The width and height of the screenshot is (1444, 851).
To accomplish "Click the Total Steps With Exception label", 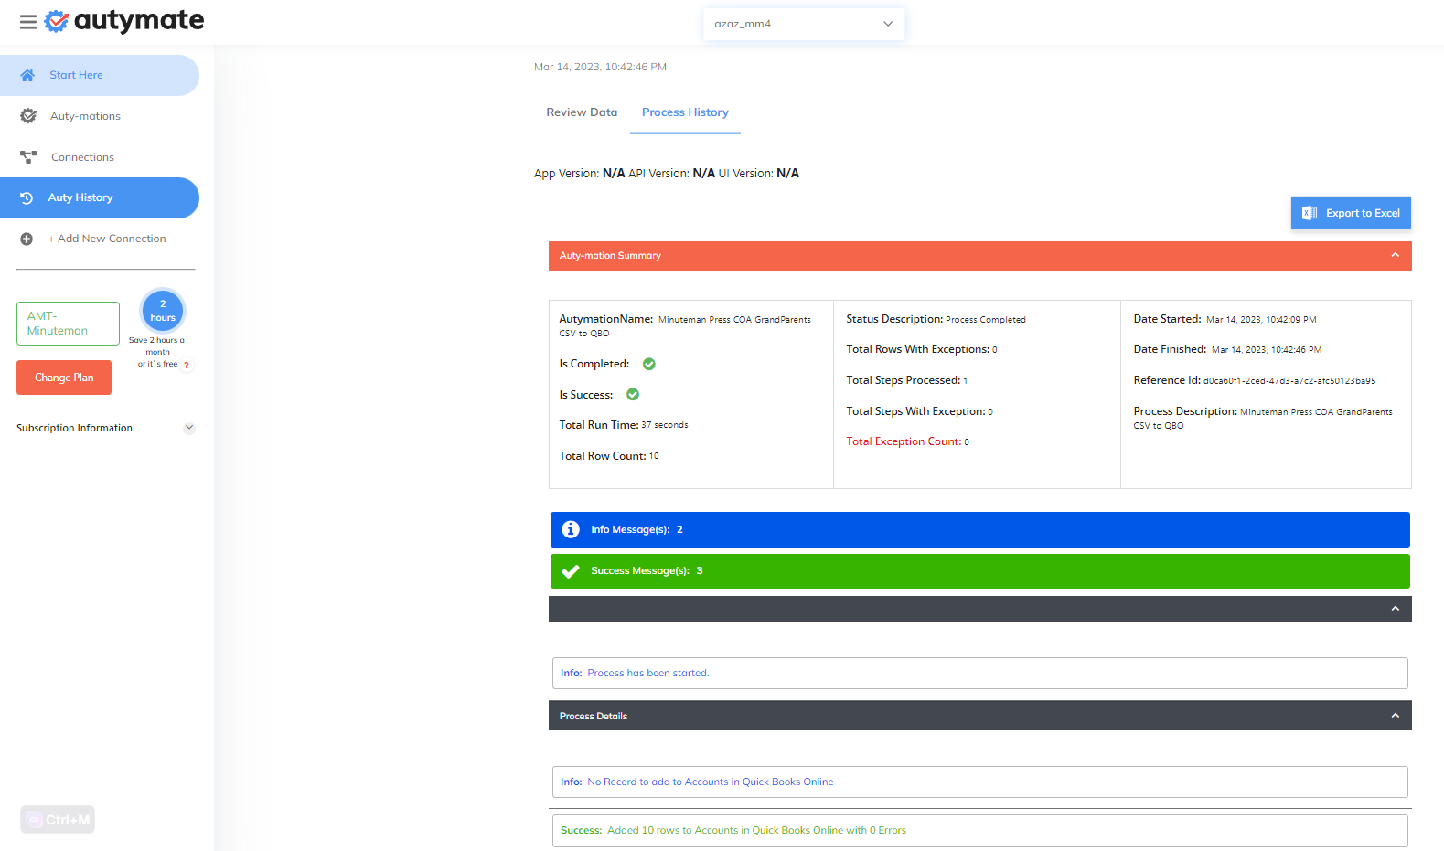I will point(916,411).
